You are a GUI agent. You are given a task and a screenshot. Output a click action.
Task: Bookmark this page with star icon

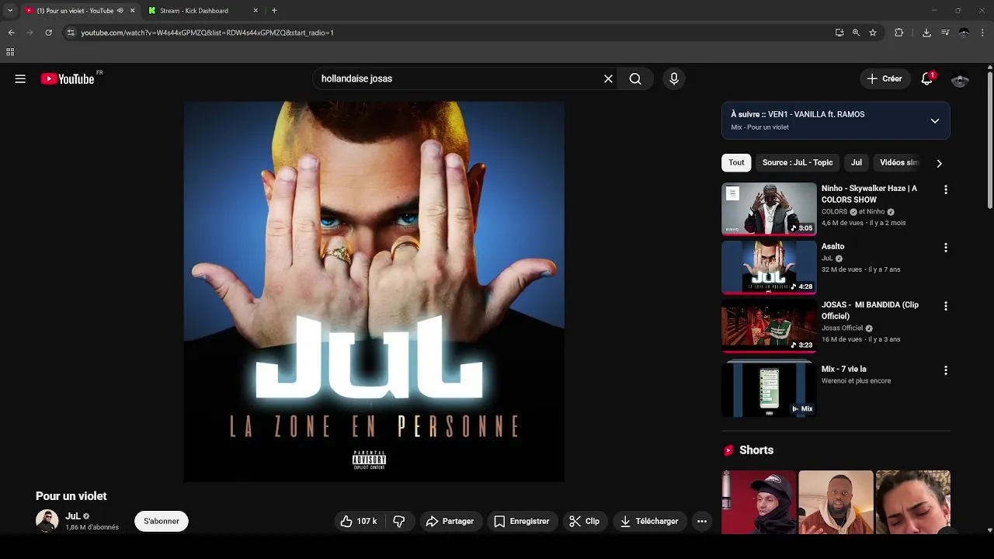pos(873,33)
